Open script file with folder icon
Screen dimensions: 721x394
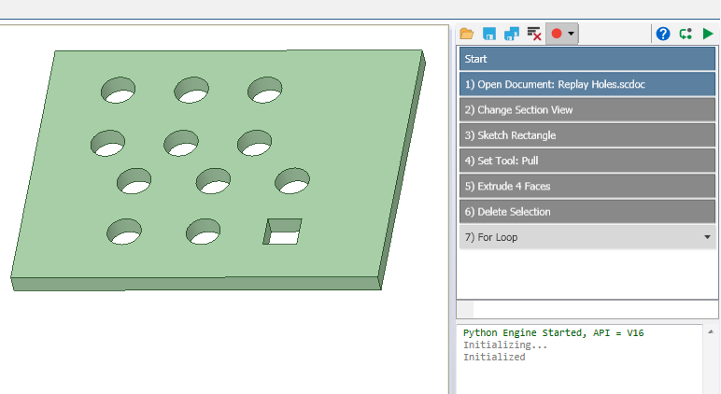(x=467, y=34)
